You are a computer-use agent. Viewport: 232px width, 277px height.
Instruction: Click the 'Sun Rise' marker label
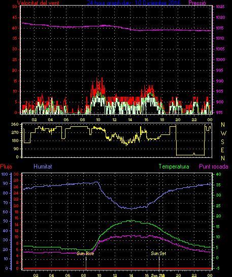(x=85, y=254)
